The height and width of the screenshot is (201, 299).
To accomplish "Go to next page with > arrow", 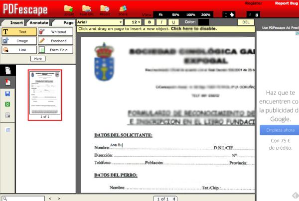I will 59,199.
